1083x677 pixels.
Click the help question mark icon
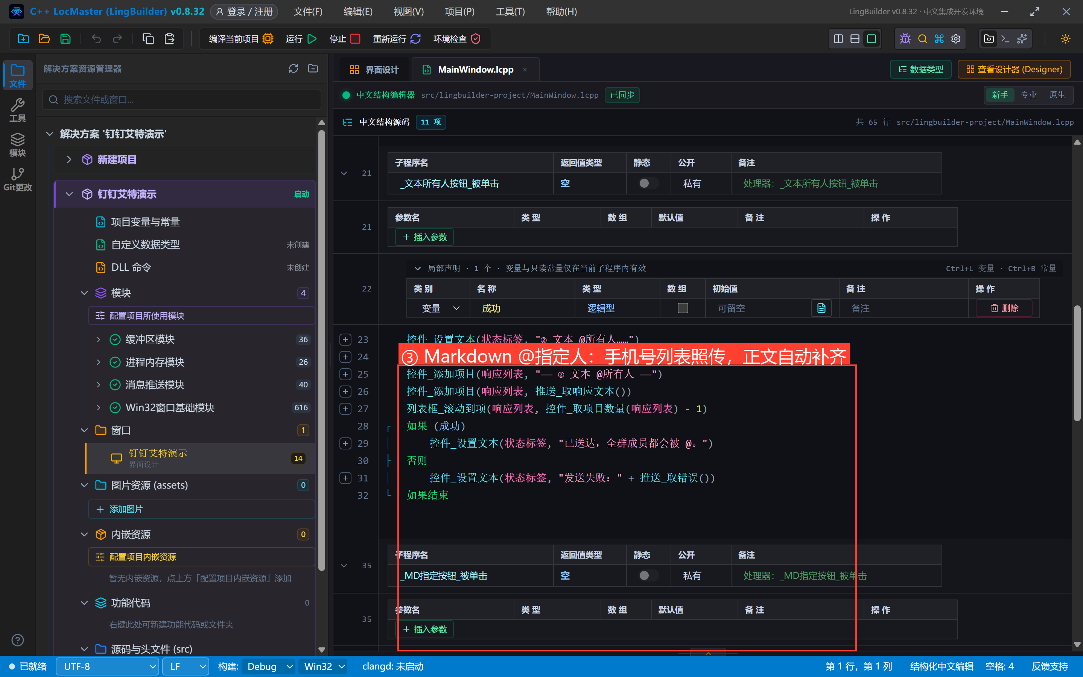coord(17,640)
